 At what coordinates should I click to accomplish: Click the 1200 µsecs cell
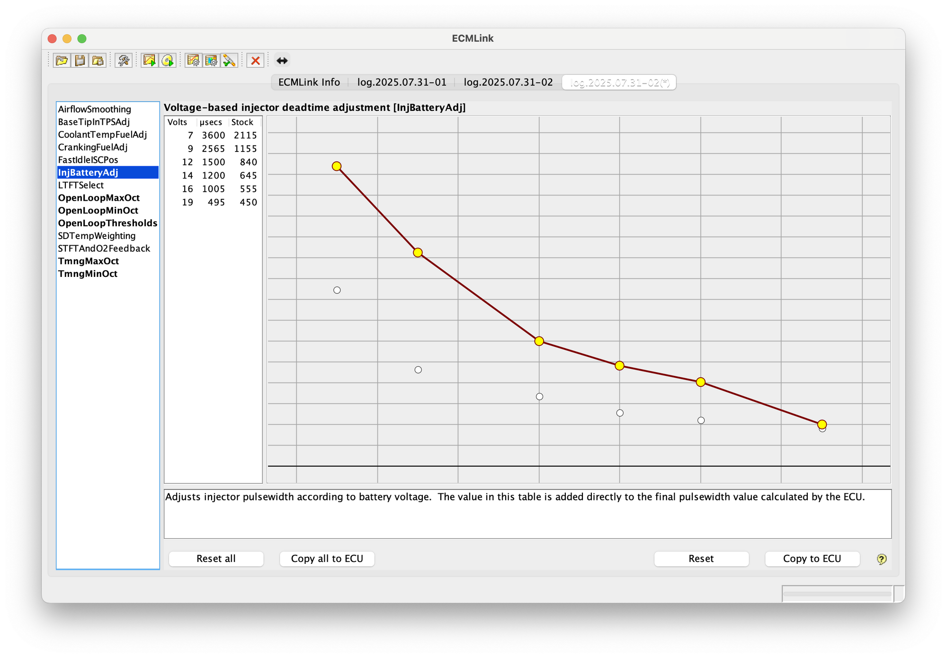213,176
